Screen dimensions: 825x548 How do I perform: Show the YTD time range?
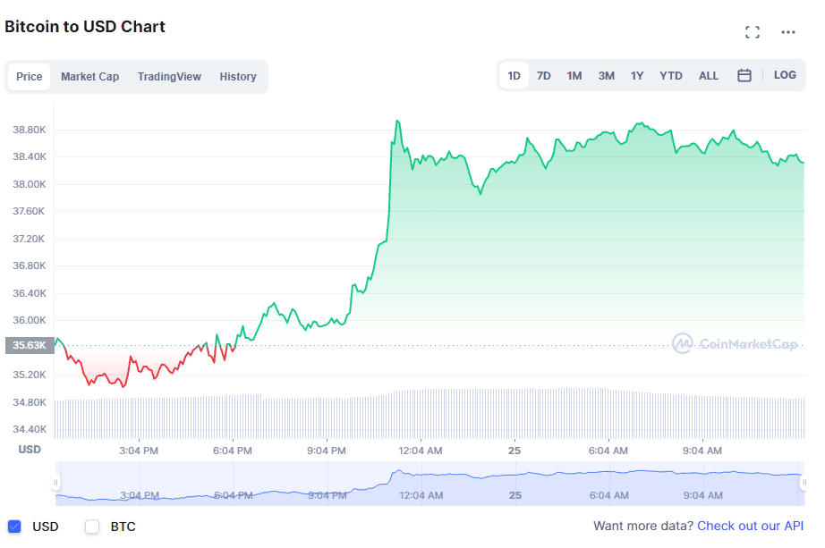click(x=671, y=76)
